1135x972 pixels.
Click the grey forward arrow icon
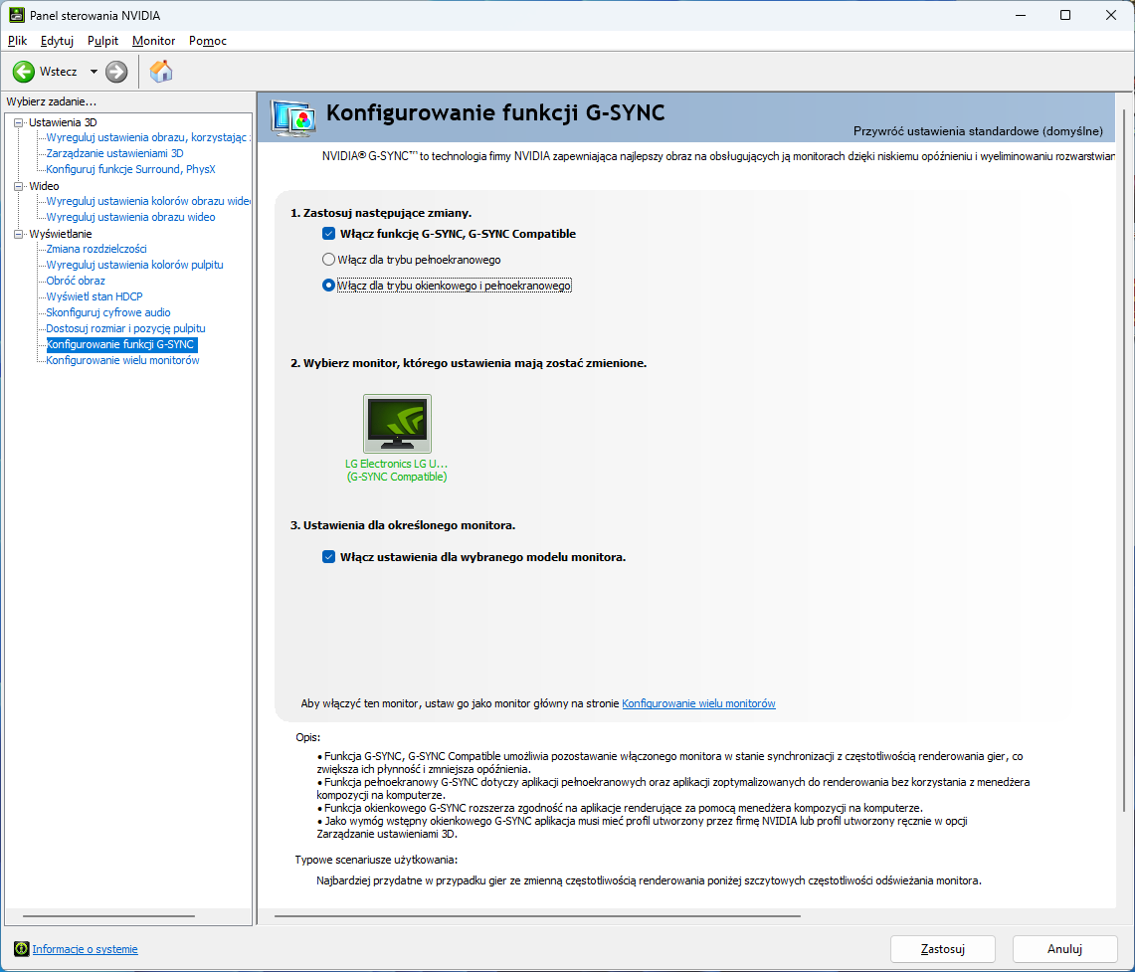116,71
